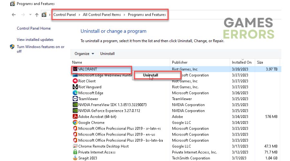Select the Private Internet Access lock icon
The width and height of the screenshot is (290, 161).
pyautogui.click(x=75, y=152)
